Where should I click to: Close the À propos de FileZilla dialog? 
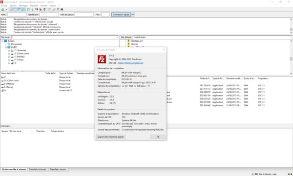coord(164,50)
